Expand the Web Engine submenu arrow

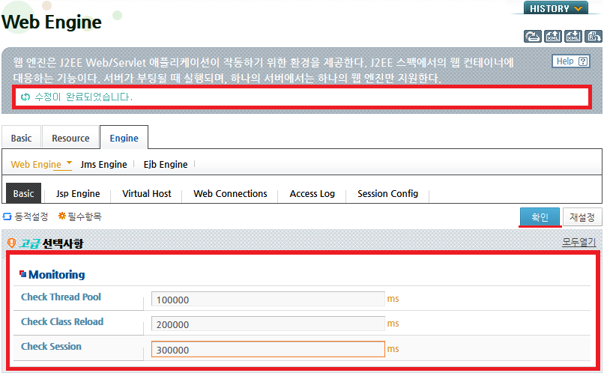70,163
